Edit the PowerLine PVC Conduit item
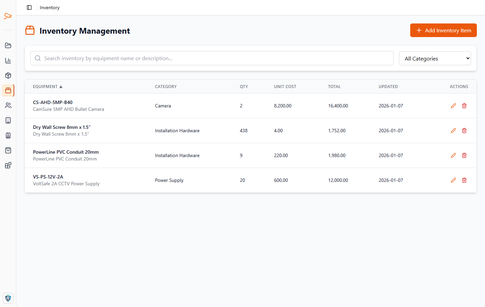Screen dimensions: 485x307 (453, 155)
